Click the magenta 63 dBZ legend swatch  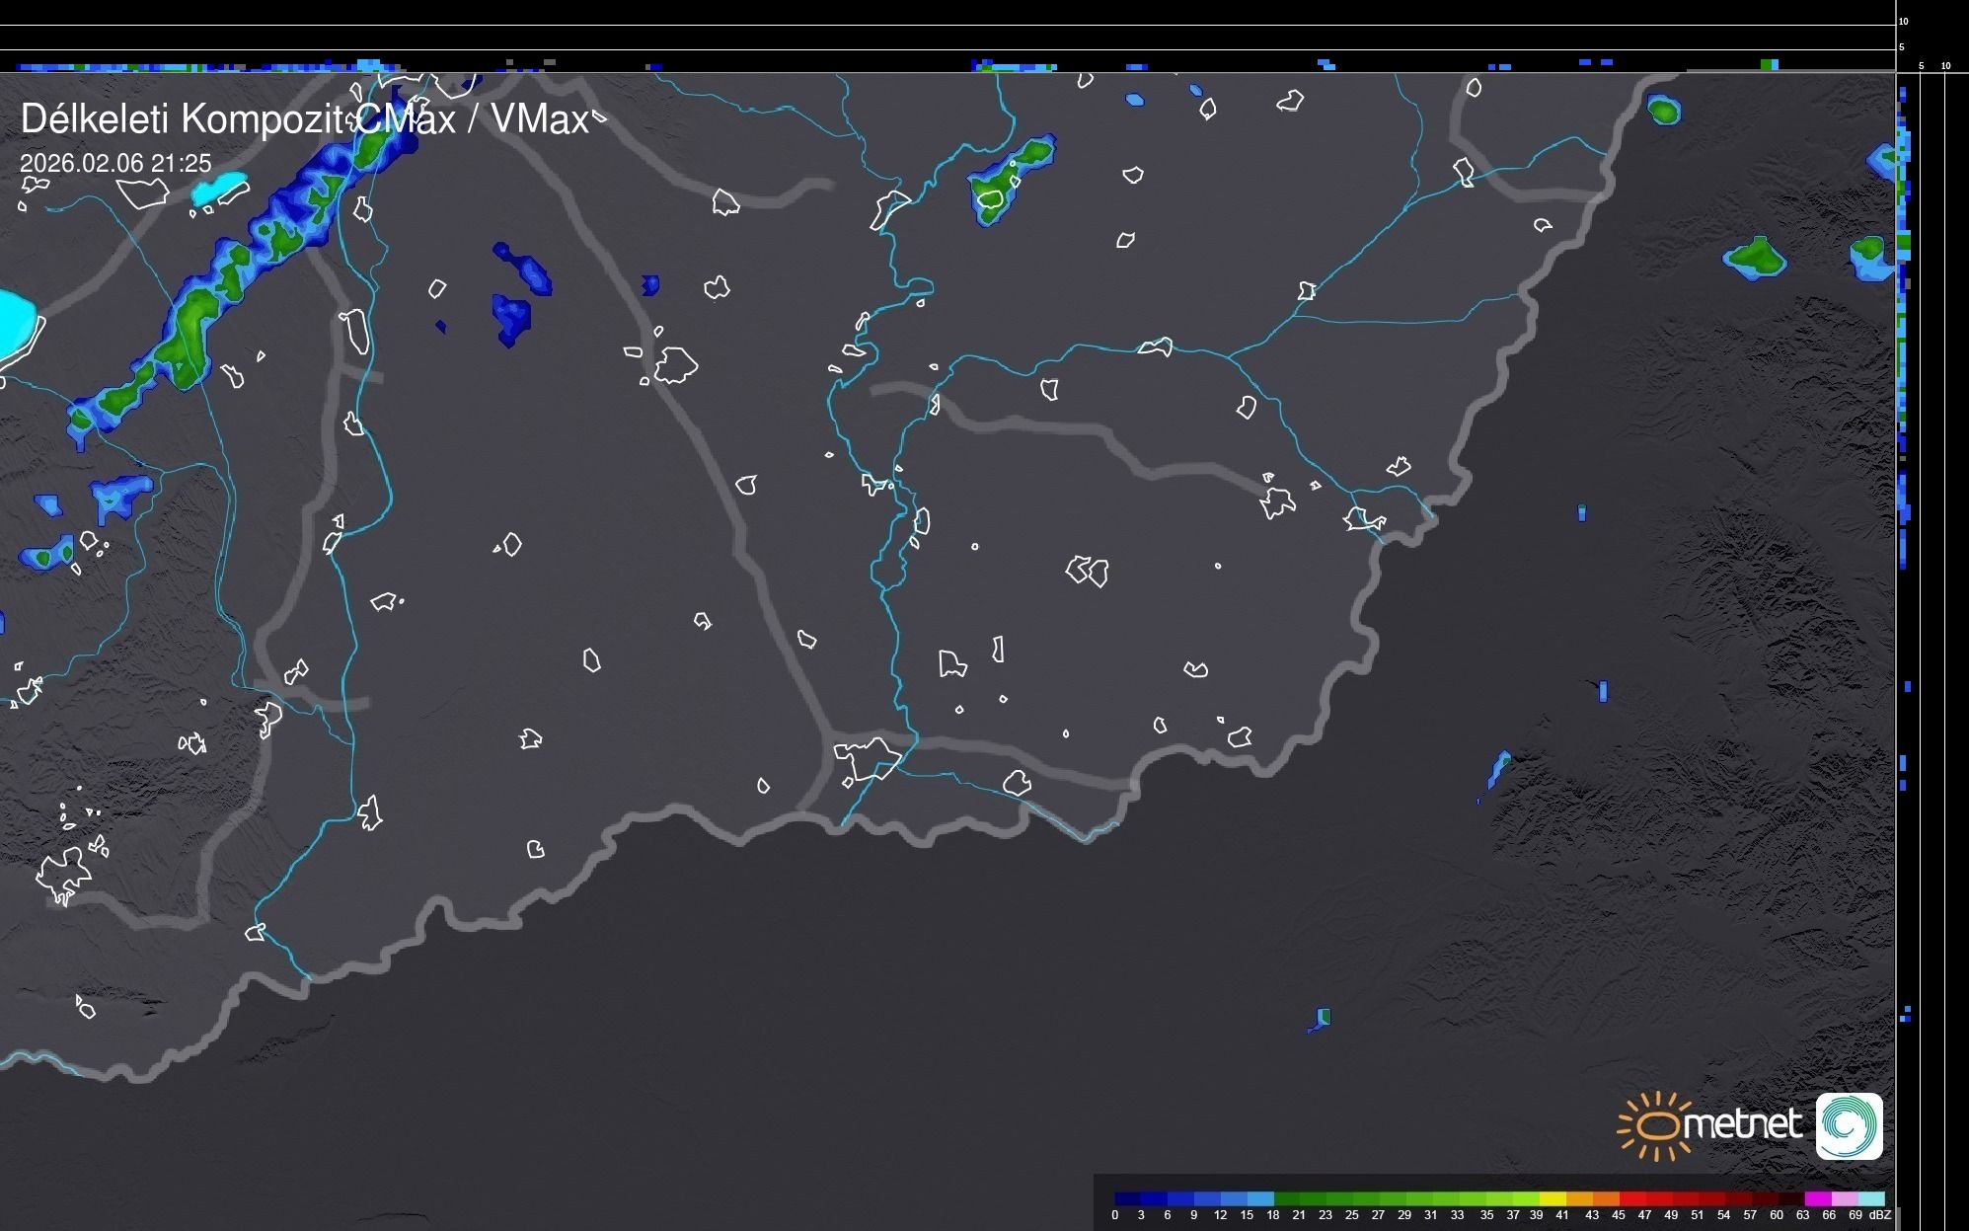click(x=1817, y=1198)
